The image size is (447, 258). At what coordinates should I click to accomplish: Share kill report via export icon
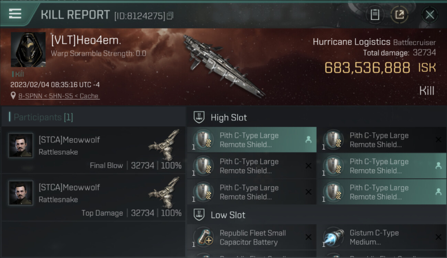pos(400,15)
